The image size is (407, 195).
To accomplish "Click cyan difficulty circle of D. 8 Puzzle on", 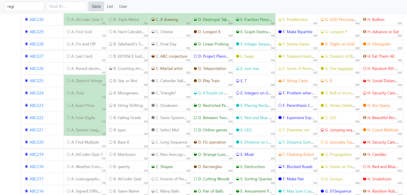I will tap(195, 93).
